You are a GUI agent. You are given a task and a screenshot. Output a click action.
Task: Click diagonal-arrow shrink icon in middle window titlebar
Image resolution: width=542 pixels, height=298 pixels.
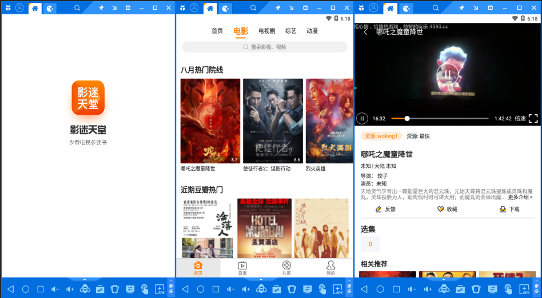[x=292, y=7]
